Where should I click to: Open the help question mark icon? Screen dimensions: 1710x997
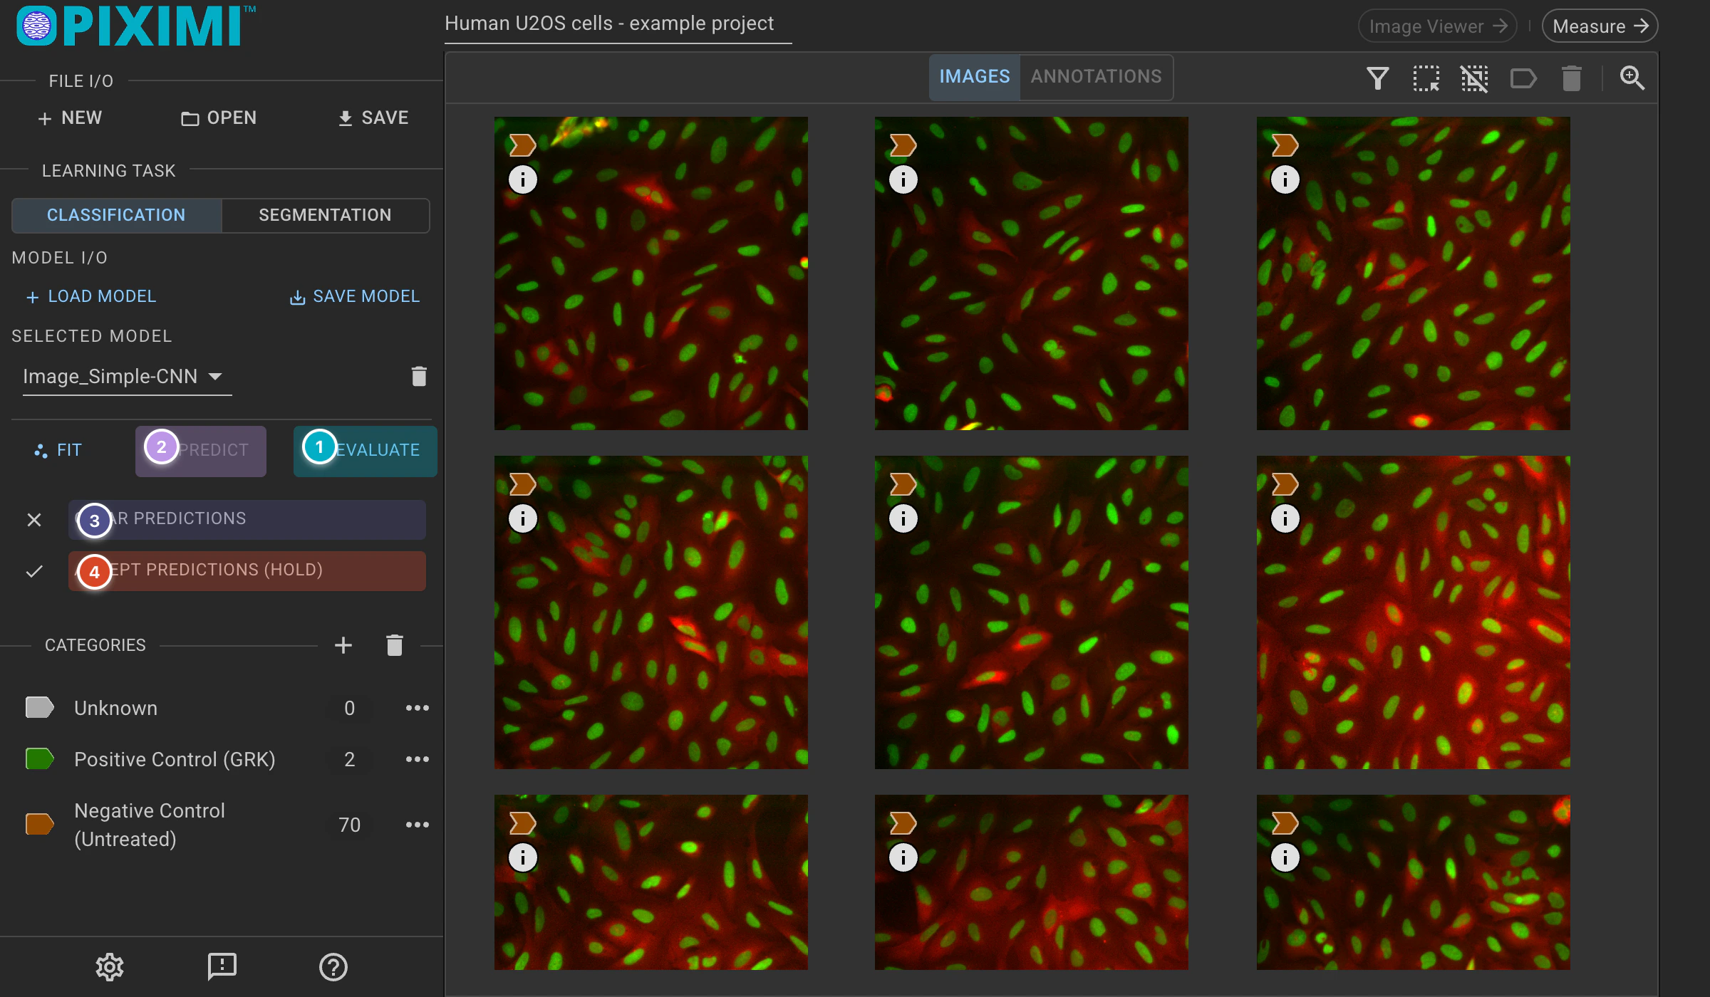coord(333,966)
